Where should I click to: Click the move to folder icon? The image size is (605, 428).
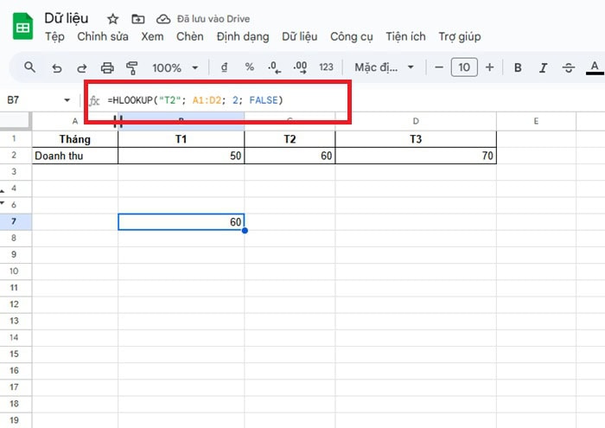tap(137, 18)
